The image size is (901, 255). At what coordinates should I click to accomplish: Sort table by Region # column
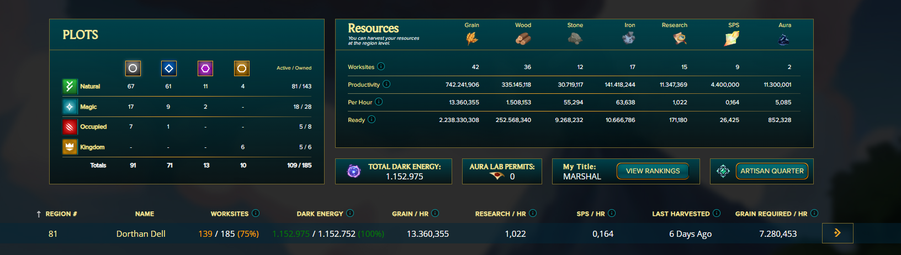[57, 214]
